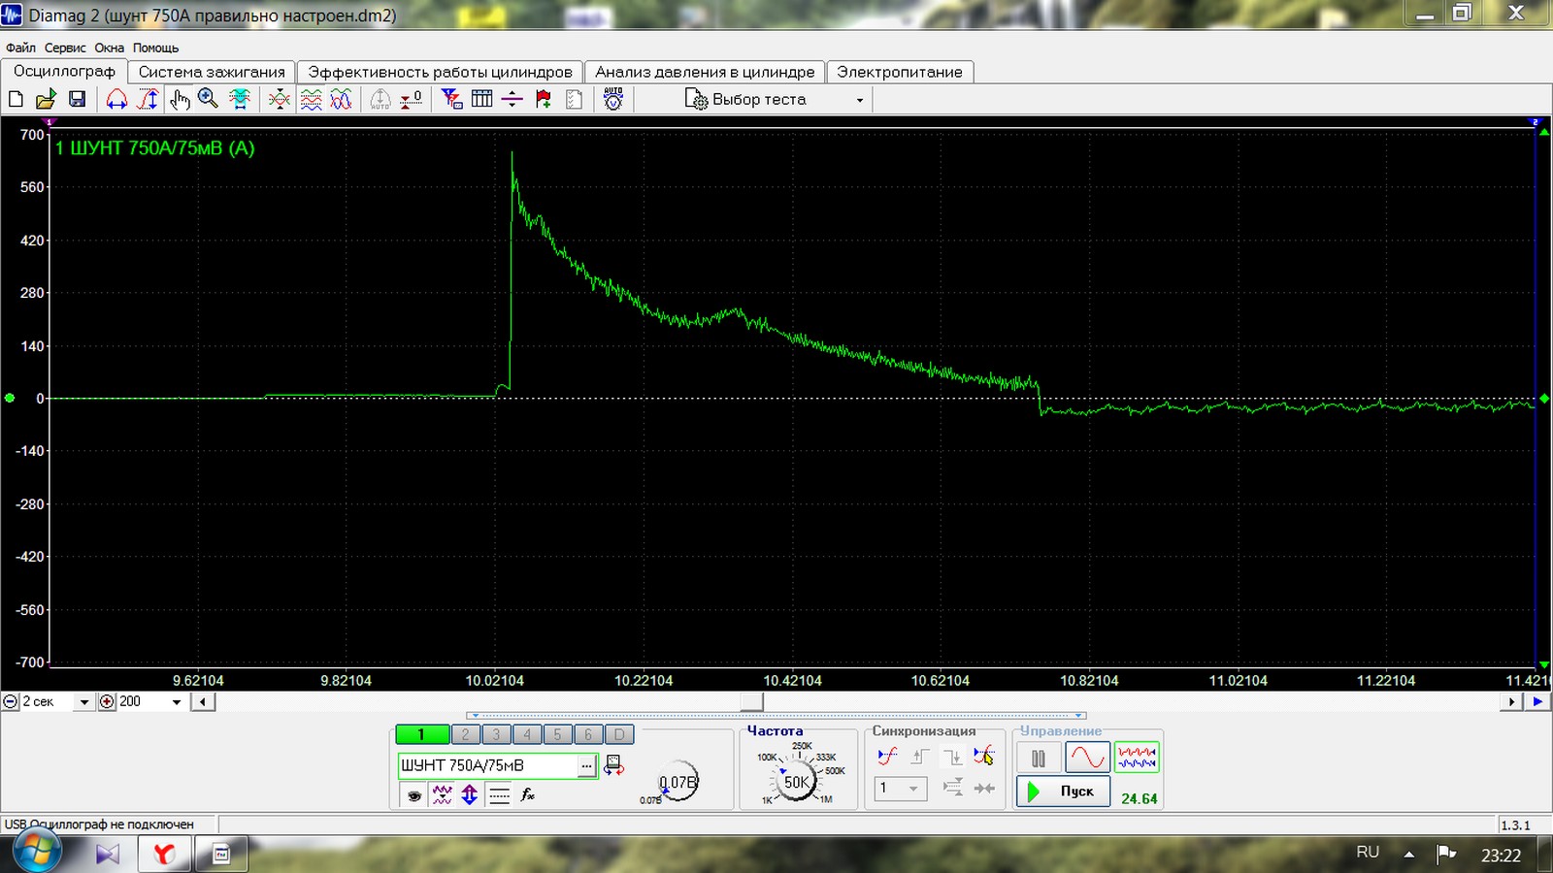Screen dimensions: 1553x873
Task: Click the probe calibration icon beside the shunt field
Action: [613, 765]
